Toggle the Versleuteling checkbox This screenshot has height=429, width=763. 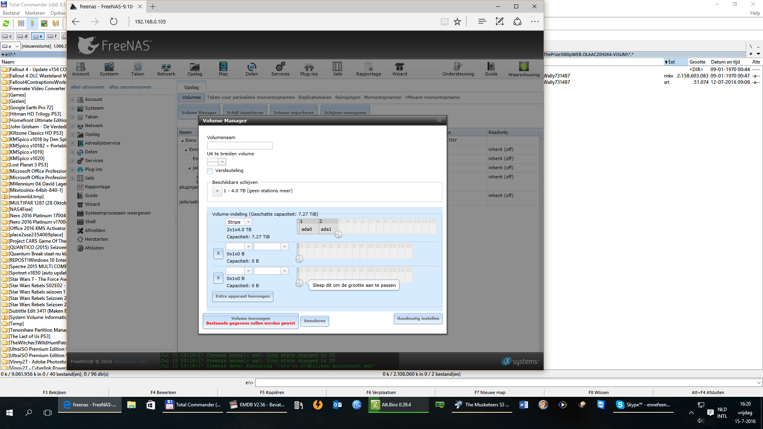coord(210,171)
